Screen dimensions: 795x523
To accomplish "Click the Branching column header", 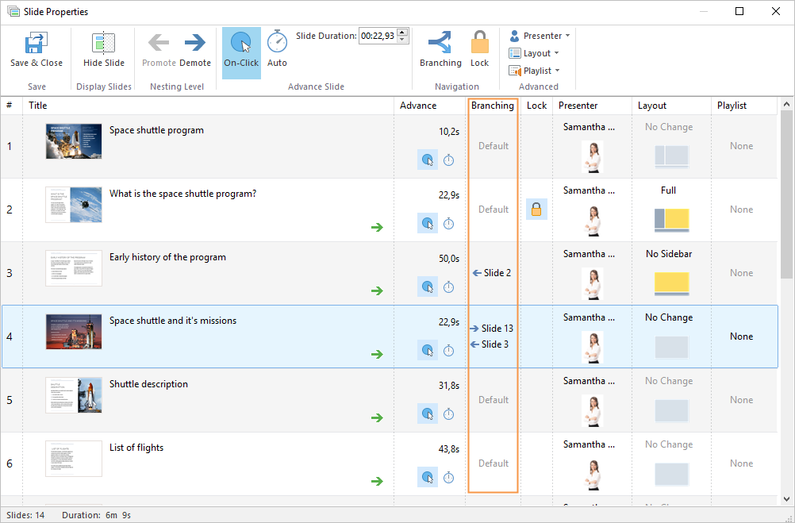I will [x=492, y=106].
